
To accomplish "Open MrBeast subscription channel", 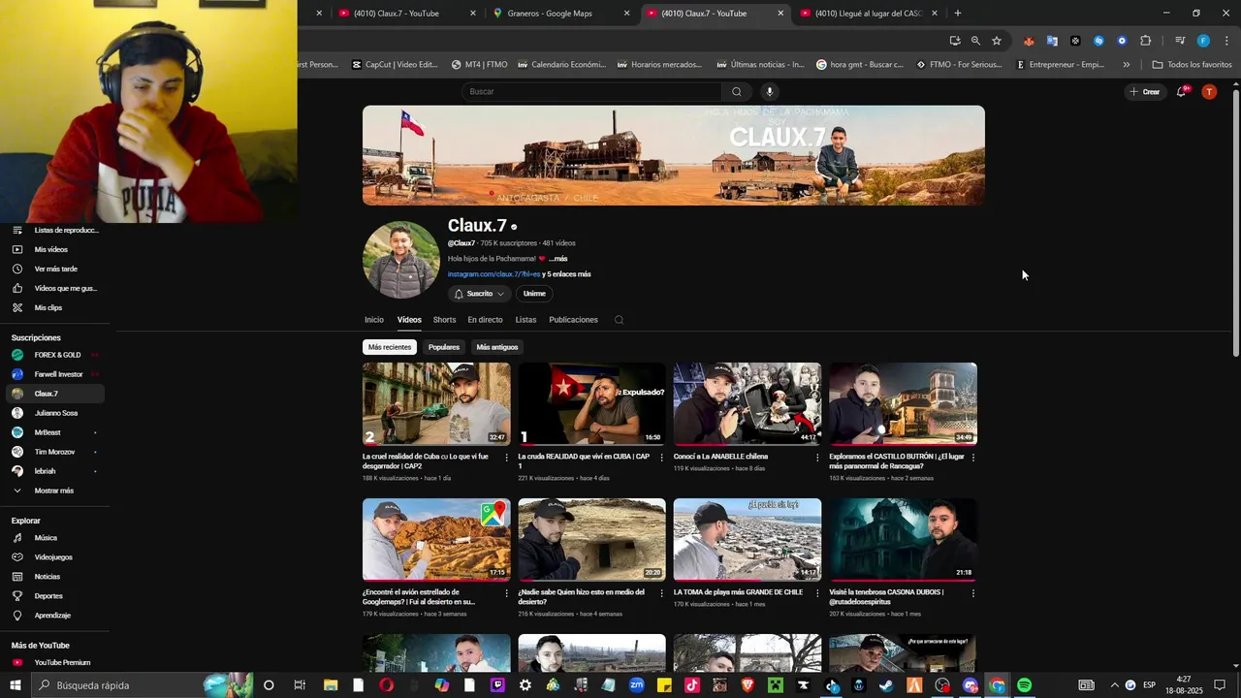I will point(53,432).
